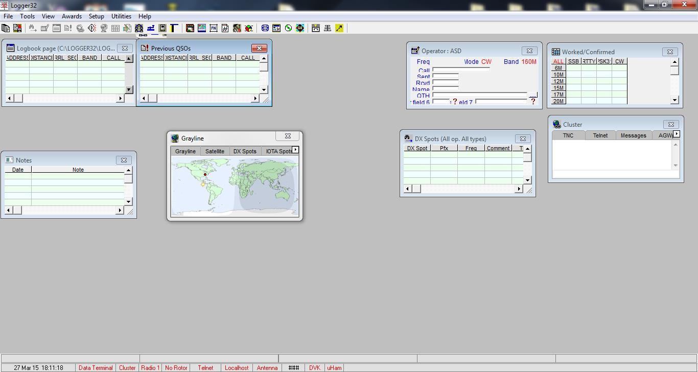This screenshot has width=698, height=372.
Task: Select the SSB column header in Worked/Confirmed
Action: (573, 61)
